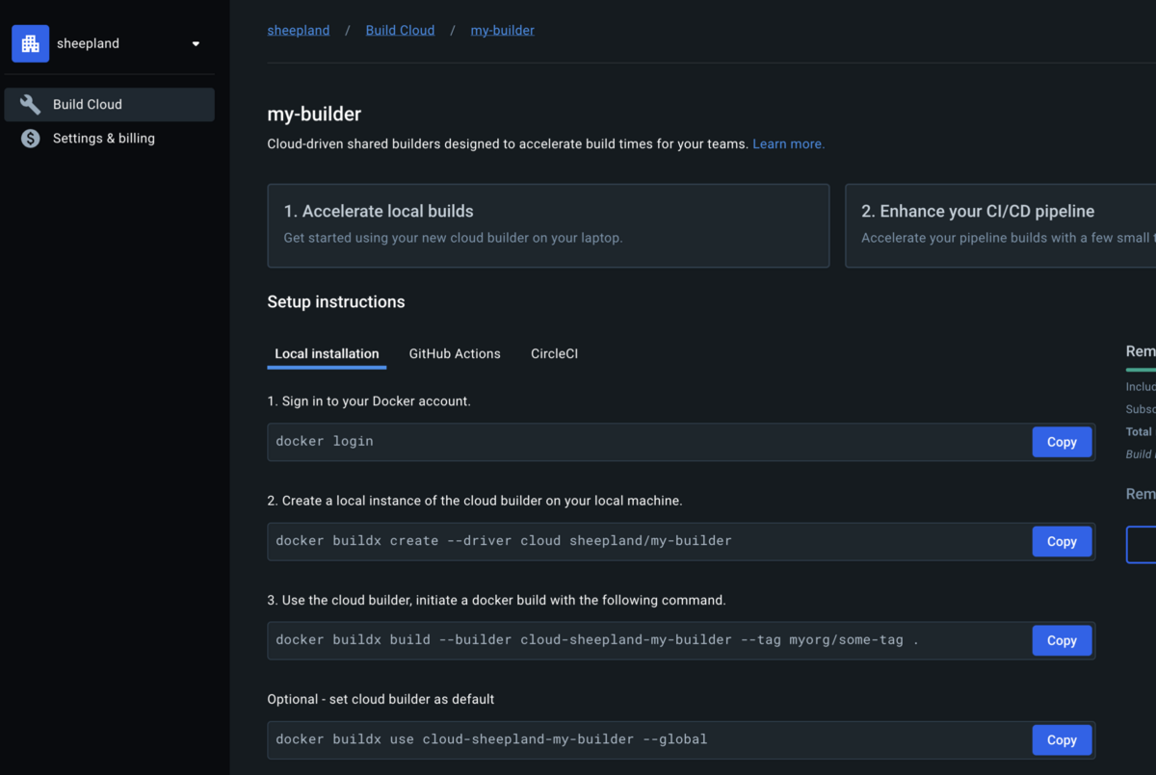Click the docker buildx create command text
The image size is (1156, 775).
coord(503,541)
